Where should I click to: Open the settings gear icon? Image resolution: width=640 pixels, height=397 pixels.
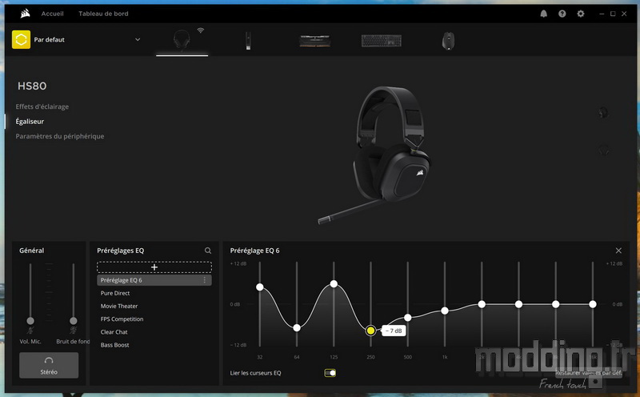(x=581, y=14)
